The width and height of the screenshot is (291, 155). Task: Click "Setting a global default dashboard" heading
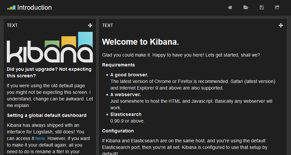pos(47,115)
